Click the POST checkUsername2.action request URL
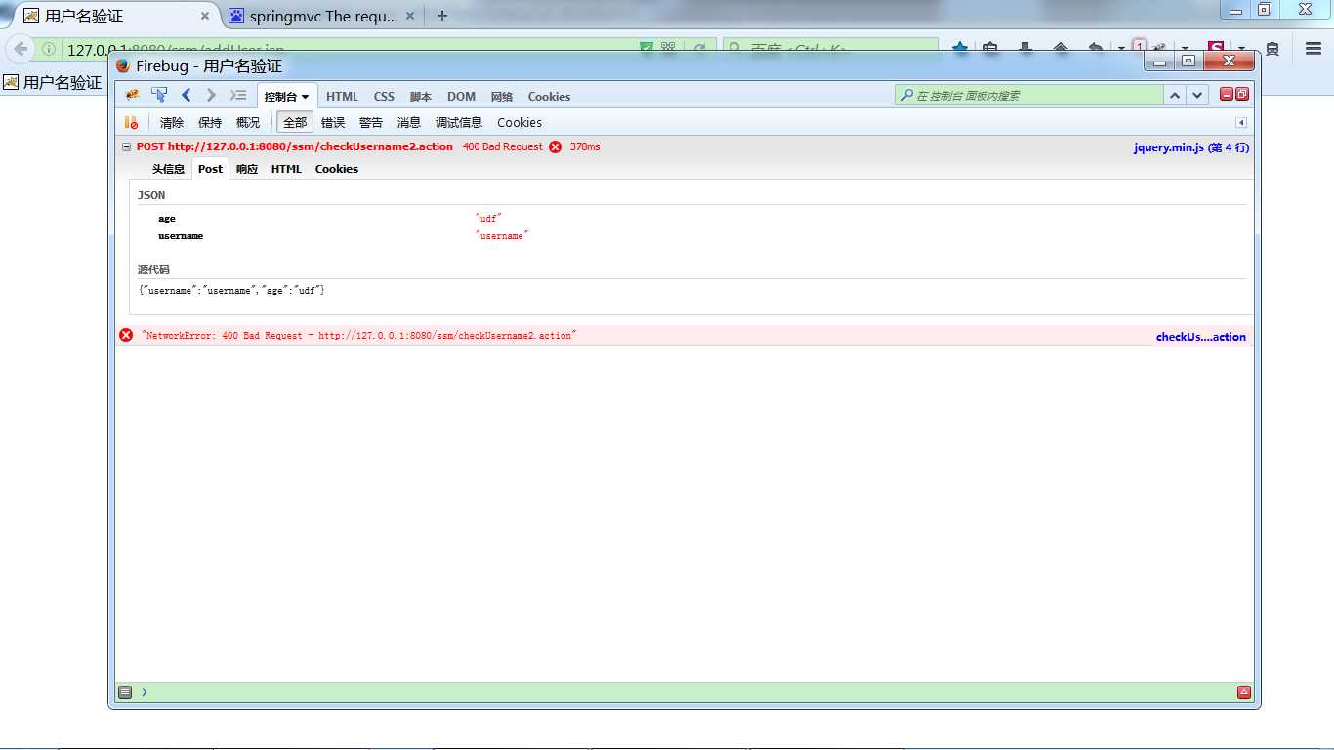The width and height of the screenshot is (1334, 750). click(295, 146)
